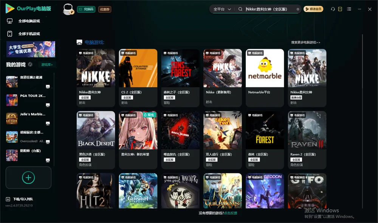Viewport: 378px width, 223px height.
Task: Click 全区服 tag on CS 2 card
Action: [x=127, y=98]
